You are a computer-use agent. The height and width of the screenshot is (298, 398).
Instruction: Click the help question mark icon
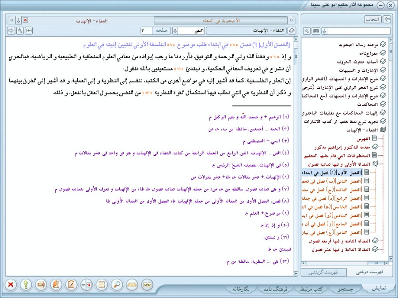point(26,284)
